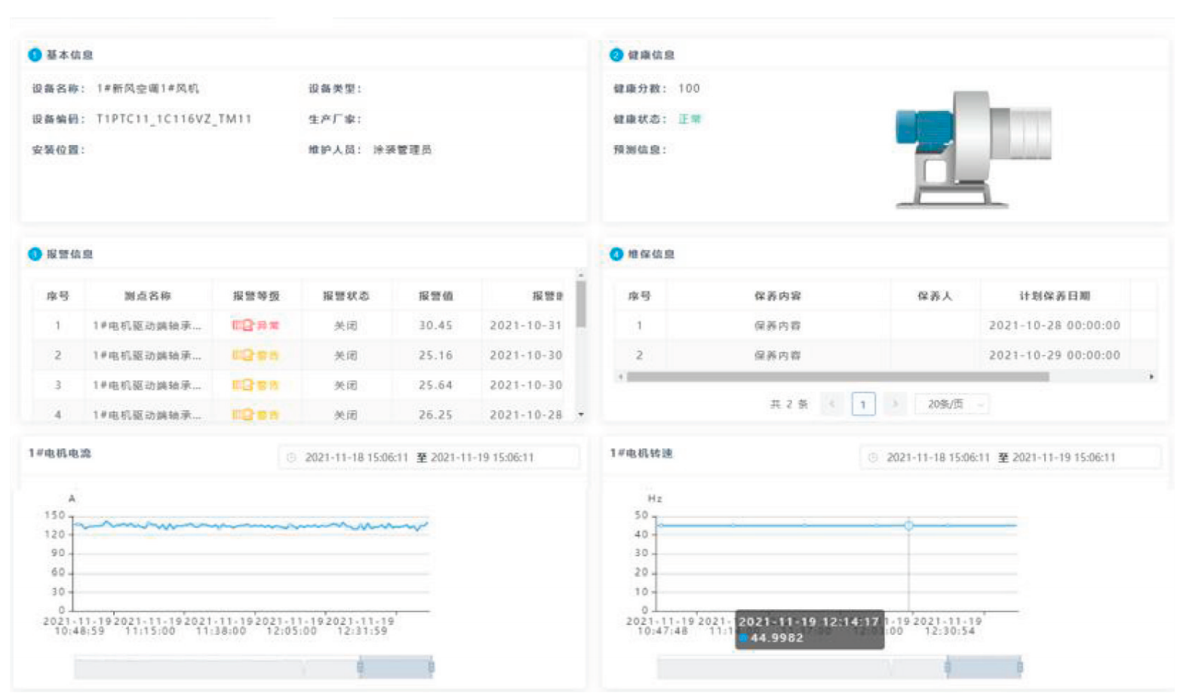Image resolution: width=1189 pixels, height=696 pixels.
Task: Click the motor current chart zoom slider left handle
Action: (x=361, y=667)
